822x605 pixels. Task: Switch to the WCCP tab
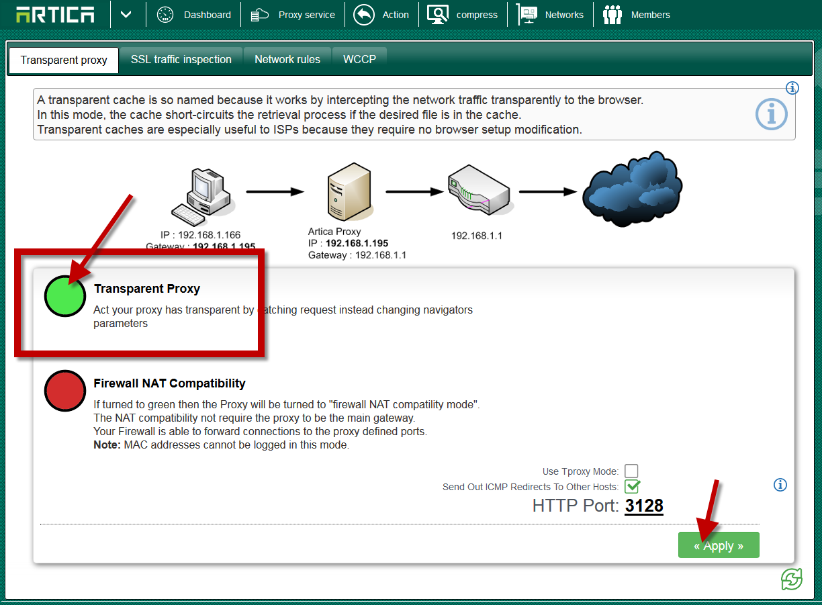tap(359, 59)
